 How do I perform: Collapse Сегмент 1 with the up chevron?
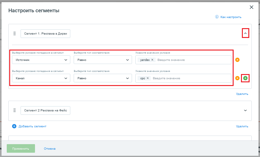(245, 33)
